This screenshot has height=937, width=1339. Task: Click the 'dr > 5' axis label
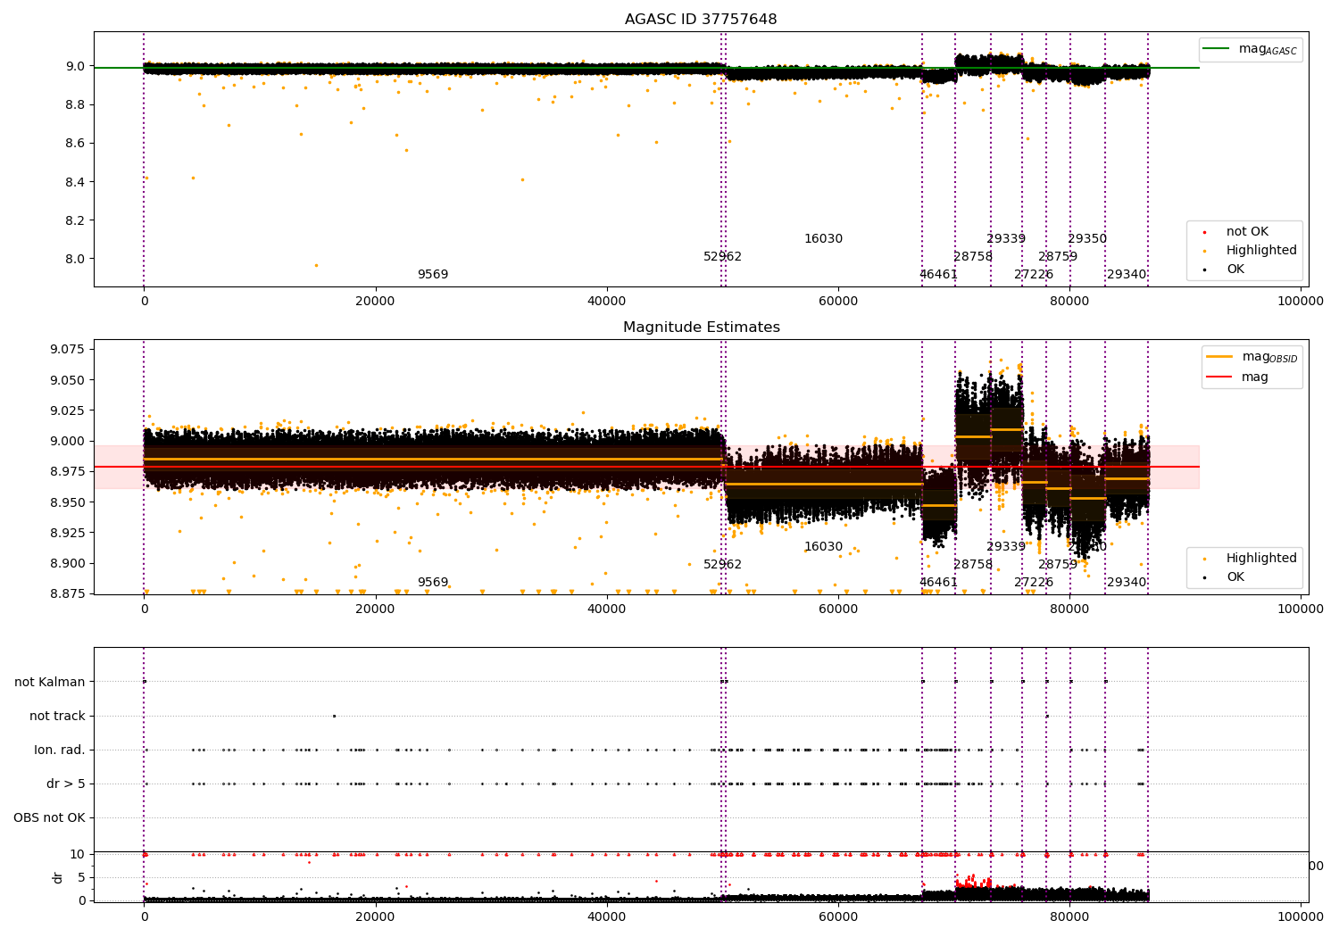tap(66, 784)
